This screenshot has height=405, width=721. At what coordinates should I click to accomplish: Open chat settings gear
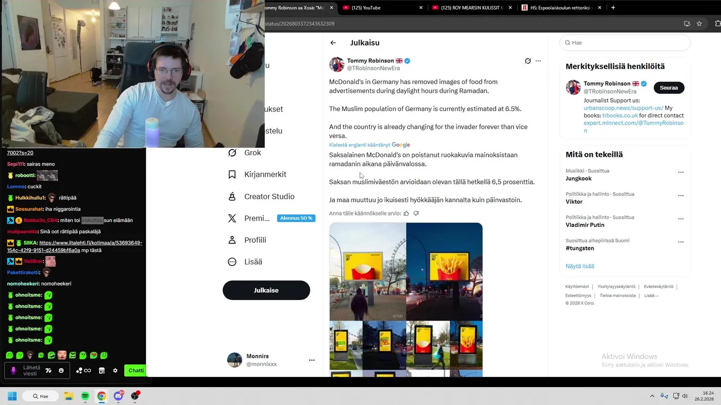[x=115, y=371]
